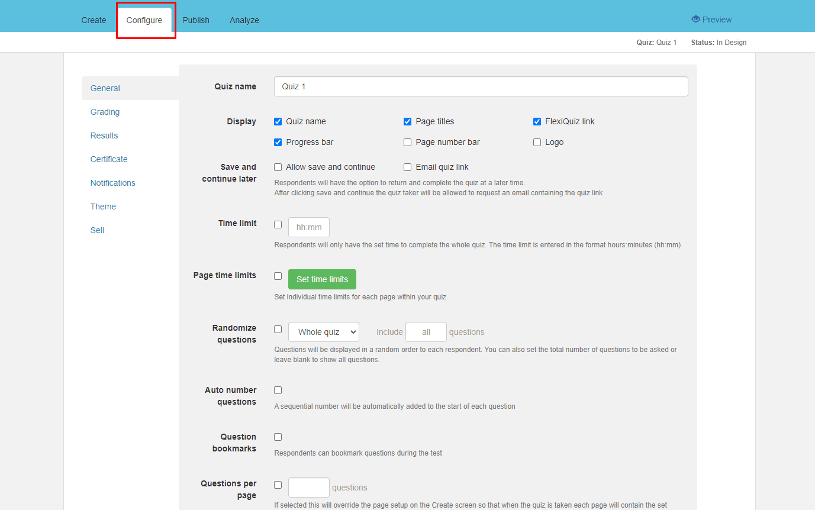Tick the Question bookmarks checkbox

coord(278,437)
